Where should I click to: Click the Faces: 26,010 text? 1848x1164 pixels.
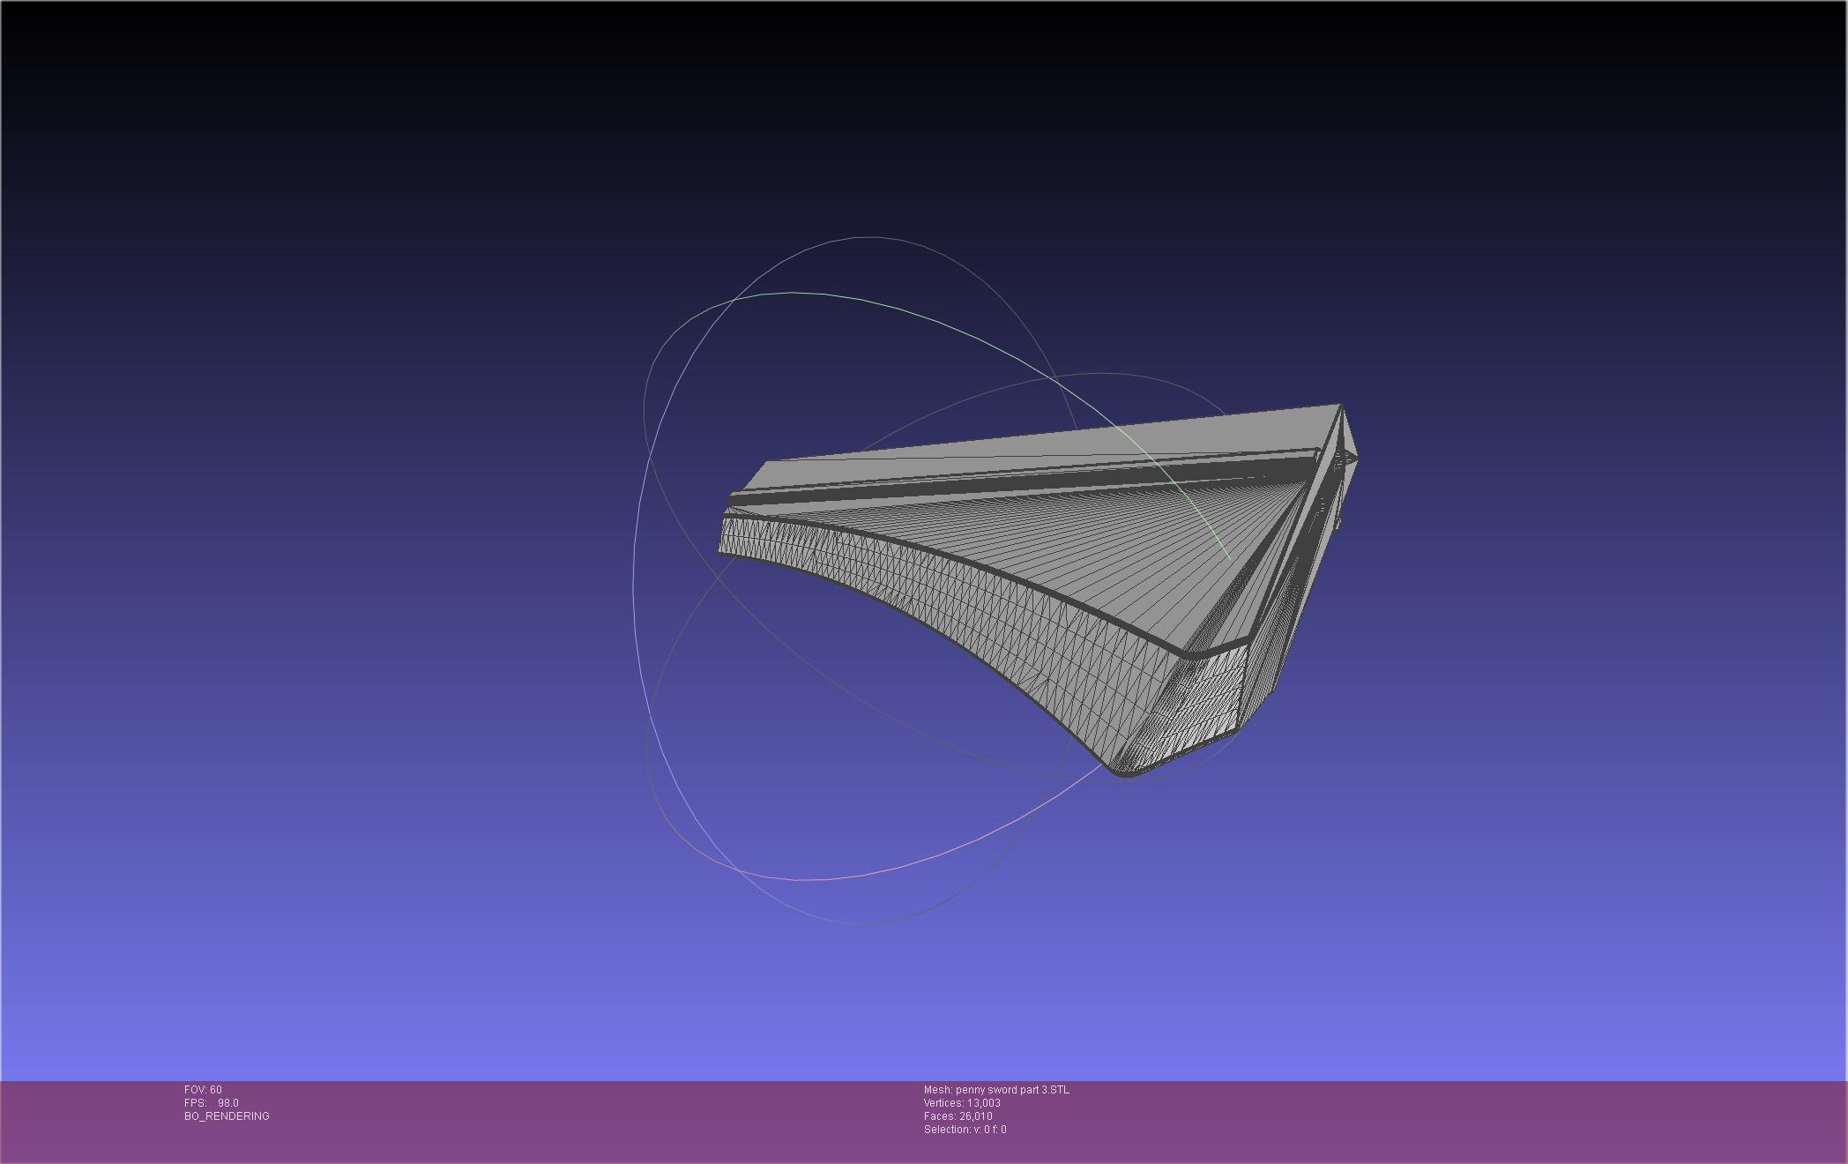click(x=958, y=1116)
